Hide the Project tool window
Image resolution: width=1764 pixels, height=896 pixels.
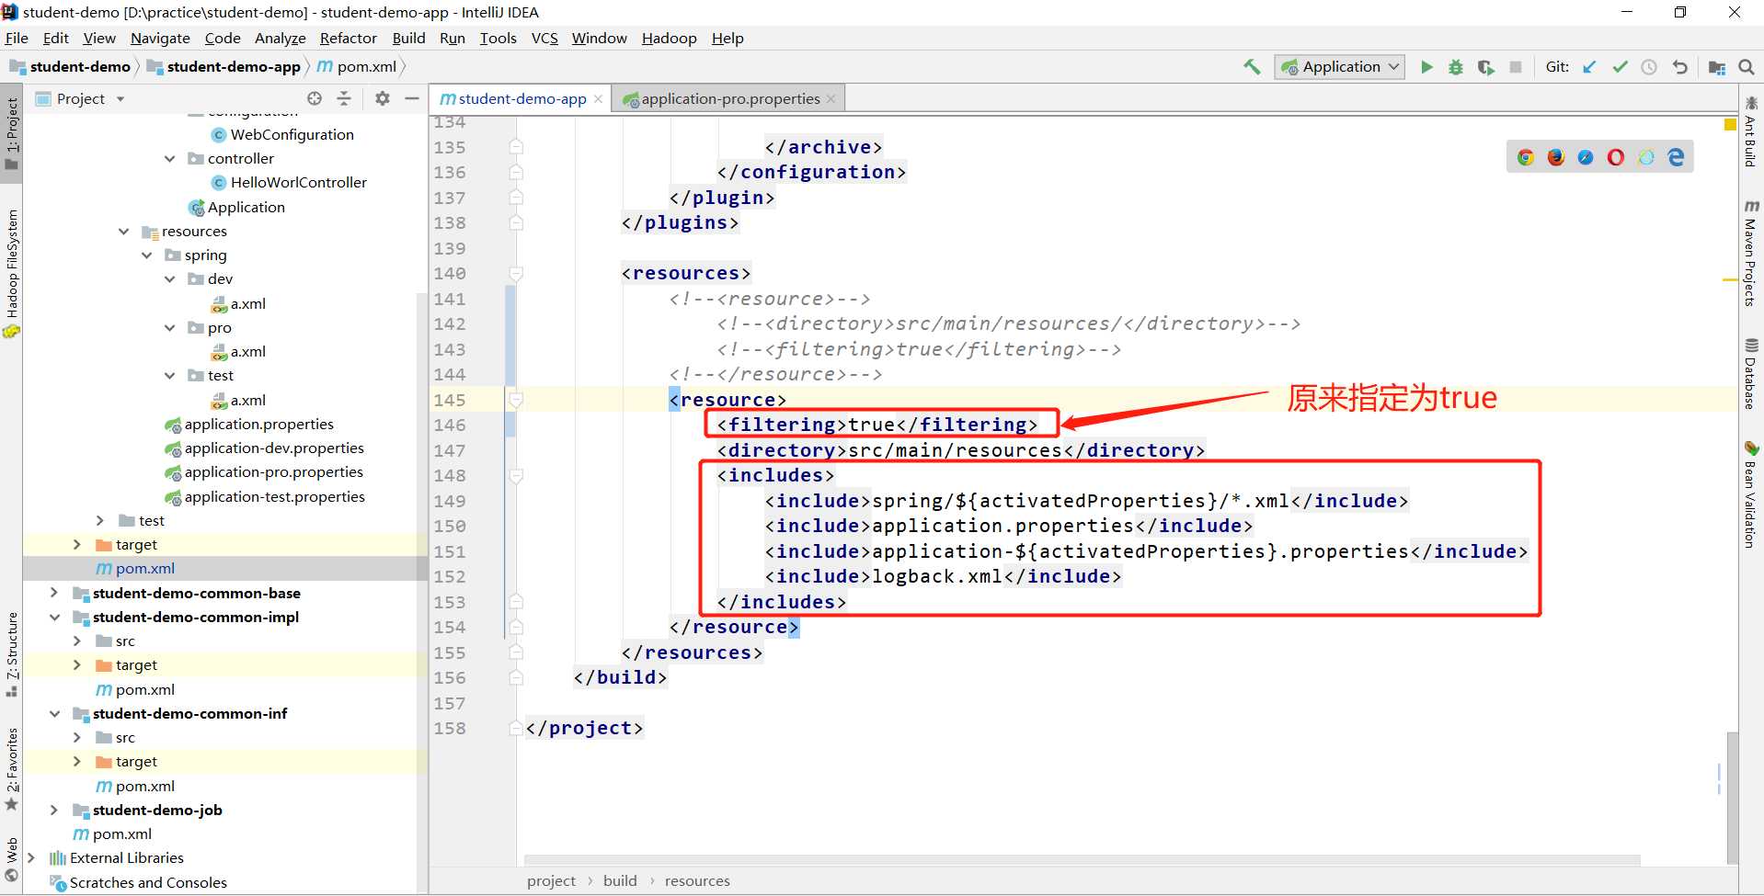(412, 98)
